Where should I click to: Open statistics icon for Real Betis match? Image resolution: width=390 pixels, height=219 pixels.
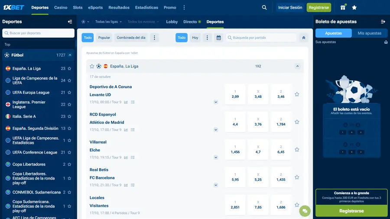point(126,185)
